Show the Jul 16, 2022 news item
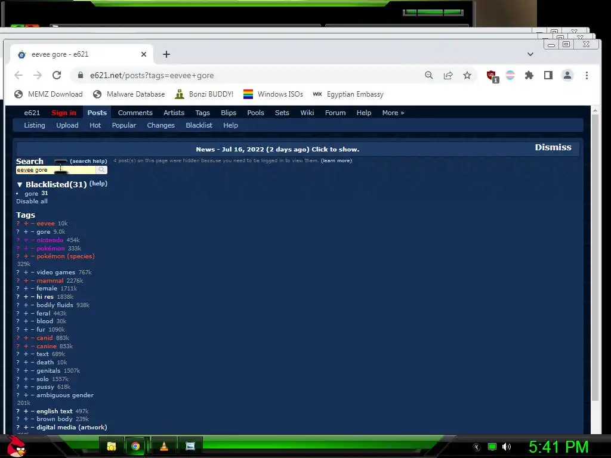Viewport: 611px width, 458px height. [x=277, y=149]
